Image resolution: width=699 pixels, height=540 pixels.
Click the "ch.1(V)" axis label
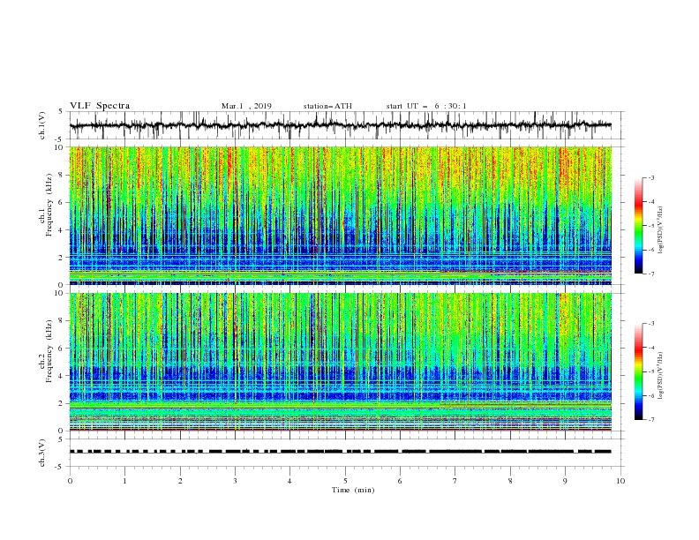(42, 125)
